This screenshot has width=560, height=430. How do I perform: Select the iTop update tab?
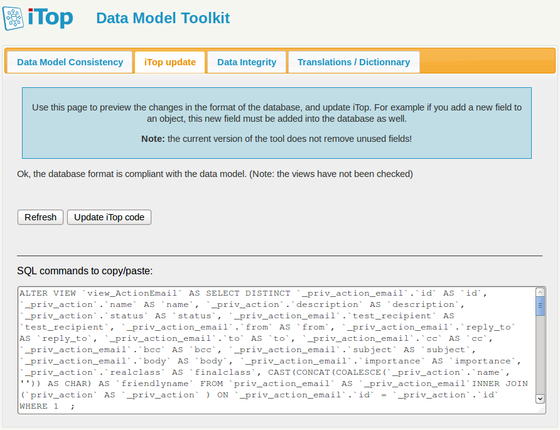(170, 62)
